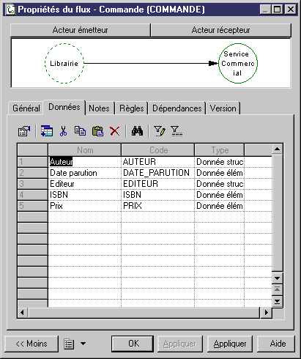Confirm with the OK button

pos(133,344)
